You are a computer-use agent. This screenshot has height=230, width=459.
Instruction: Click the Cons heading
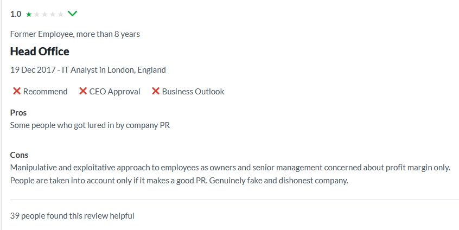pos(20,155)
